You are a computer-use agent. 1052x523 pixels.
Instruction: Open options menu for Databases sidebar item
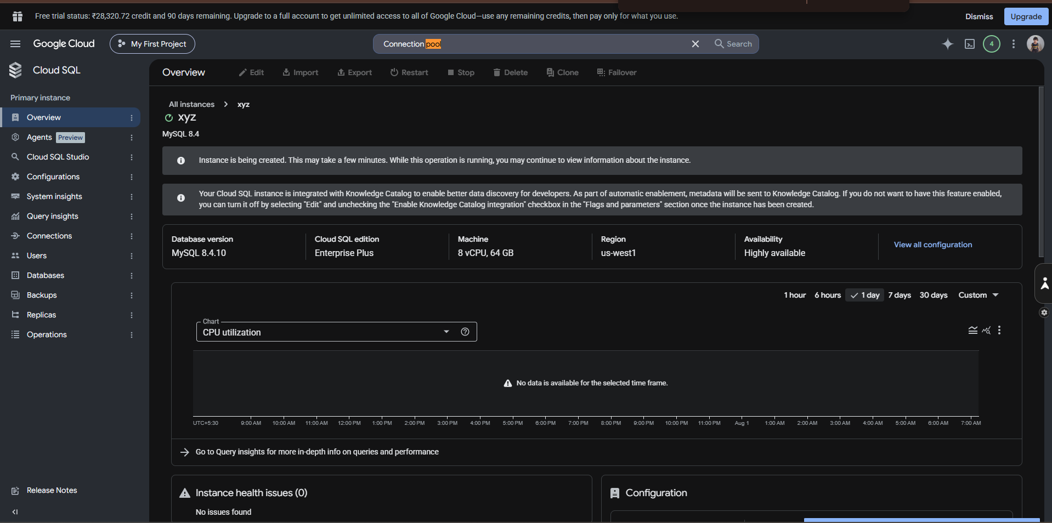pyautogui.click(x=132, y=276)
